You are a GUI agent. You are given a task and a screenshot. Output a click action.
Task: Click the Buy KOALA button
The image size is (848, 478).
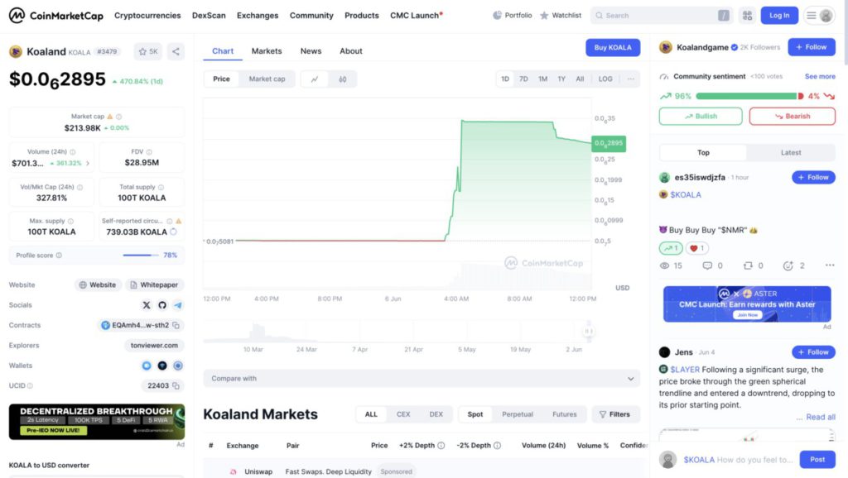point(613,47)
